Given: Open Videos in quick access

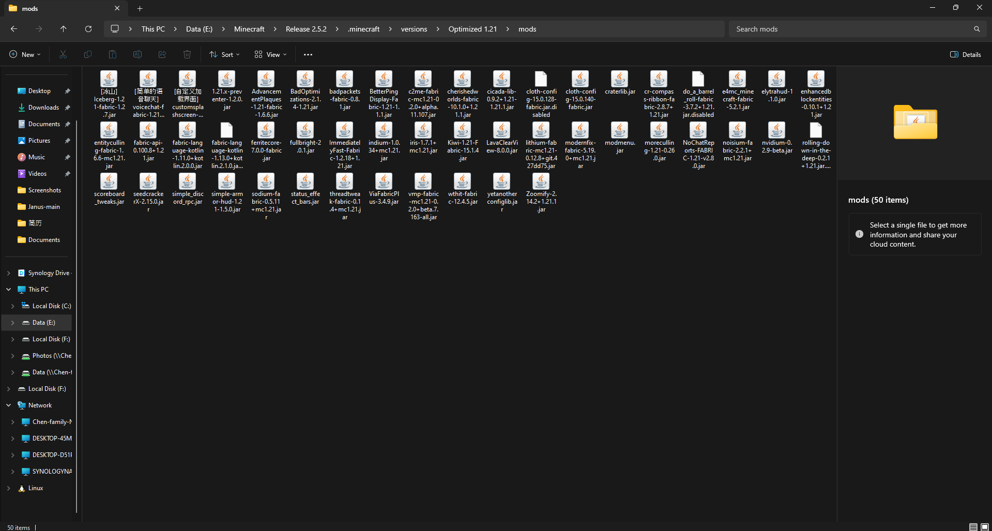Looking at the screenshot, I should (37, 174).
